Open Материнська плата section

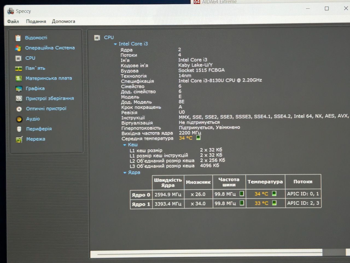click(49, 78)
